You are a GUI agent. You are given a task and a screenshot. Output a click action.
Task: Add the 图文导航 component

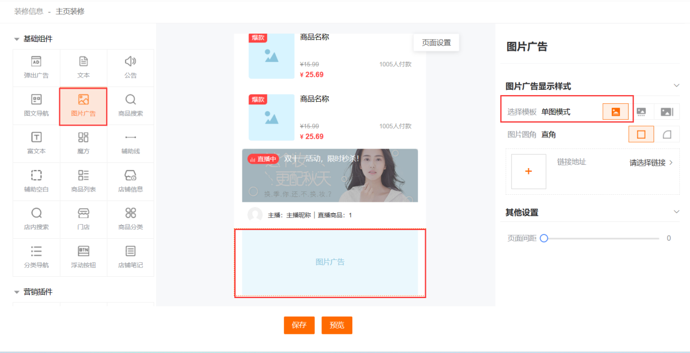36,106
